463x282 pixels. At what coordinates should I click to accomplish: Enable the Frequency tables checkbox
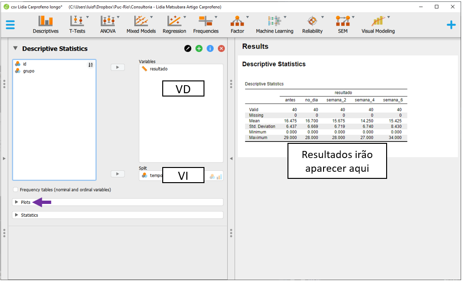click(16, 190)
